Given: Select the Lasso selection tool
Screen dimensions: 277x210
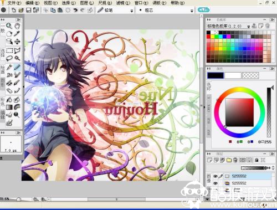Looking at the screenshot, I should pos(9,58).
